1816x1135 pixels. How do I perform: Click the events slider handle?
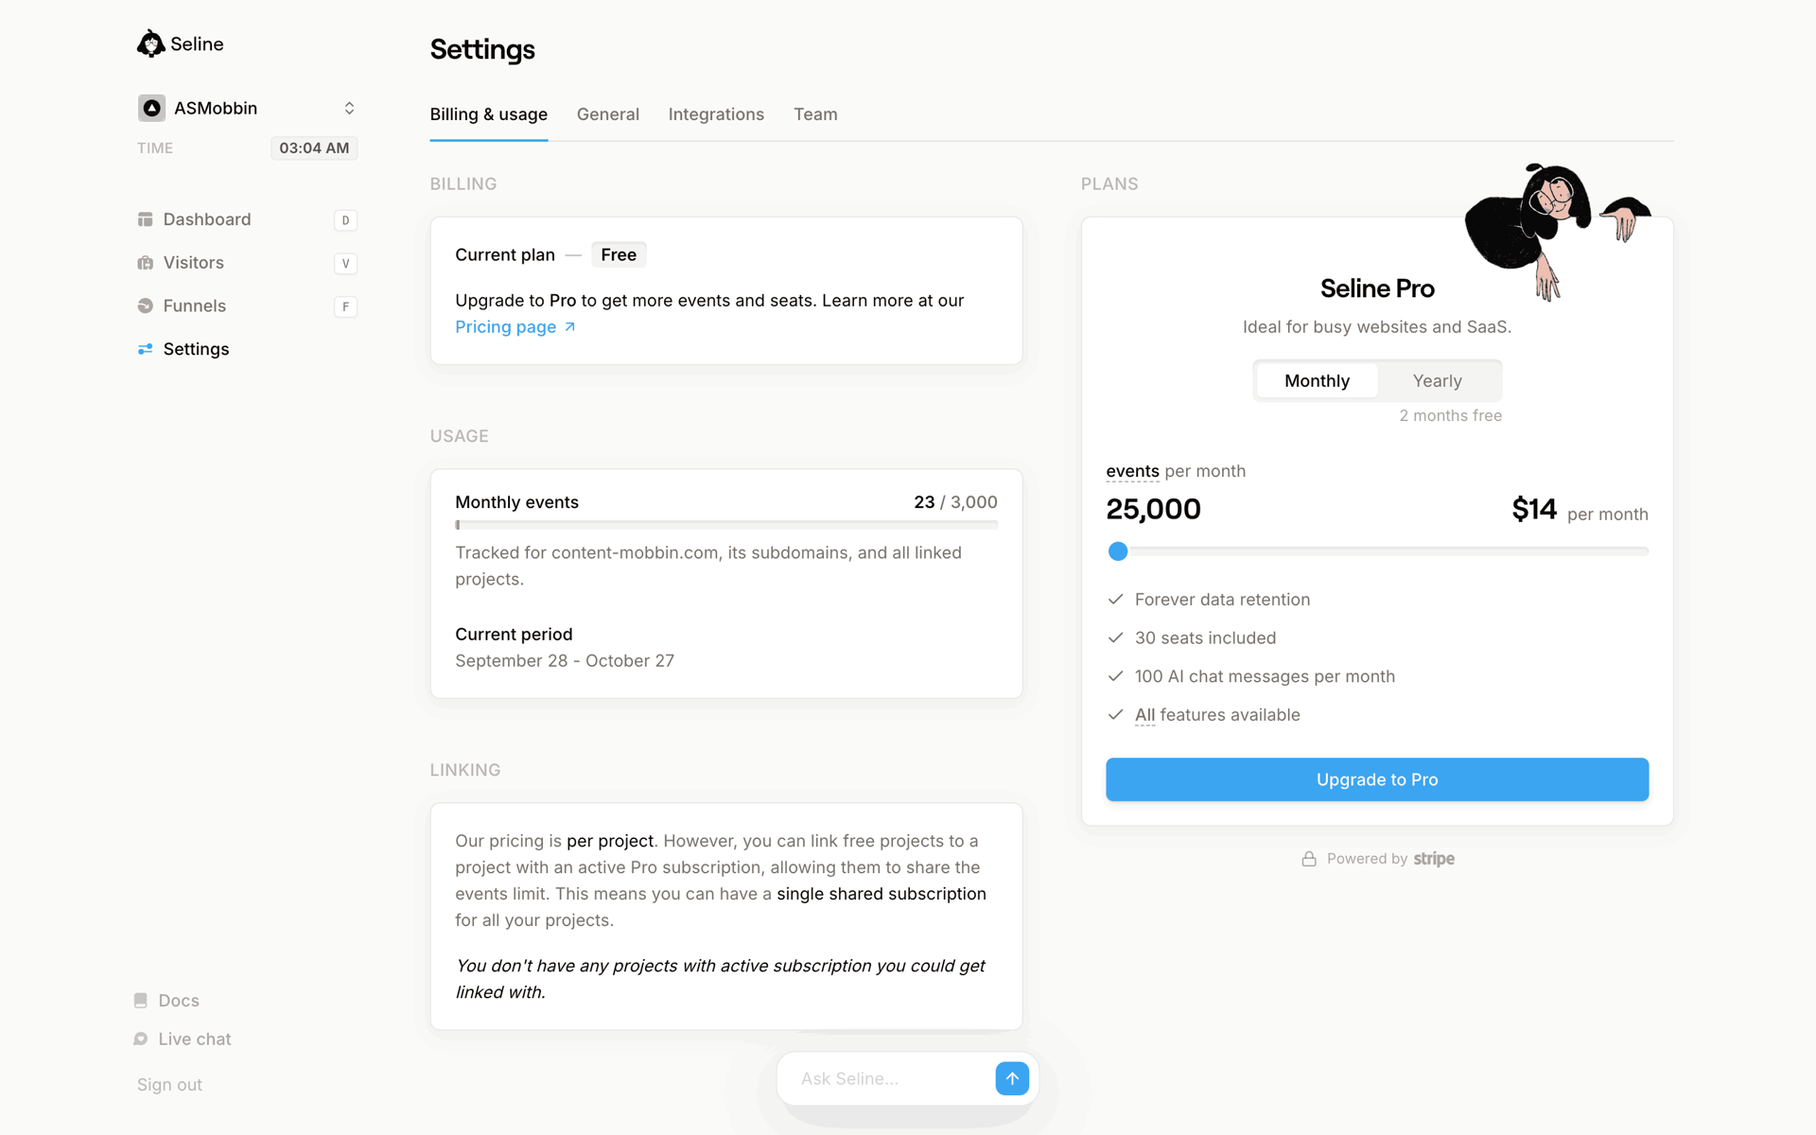1118,551
